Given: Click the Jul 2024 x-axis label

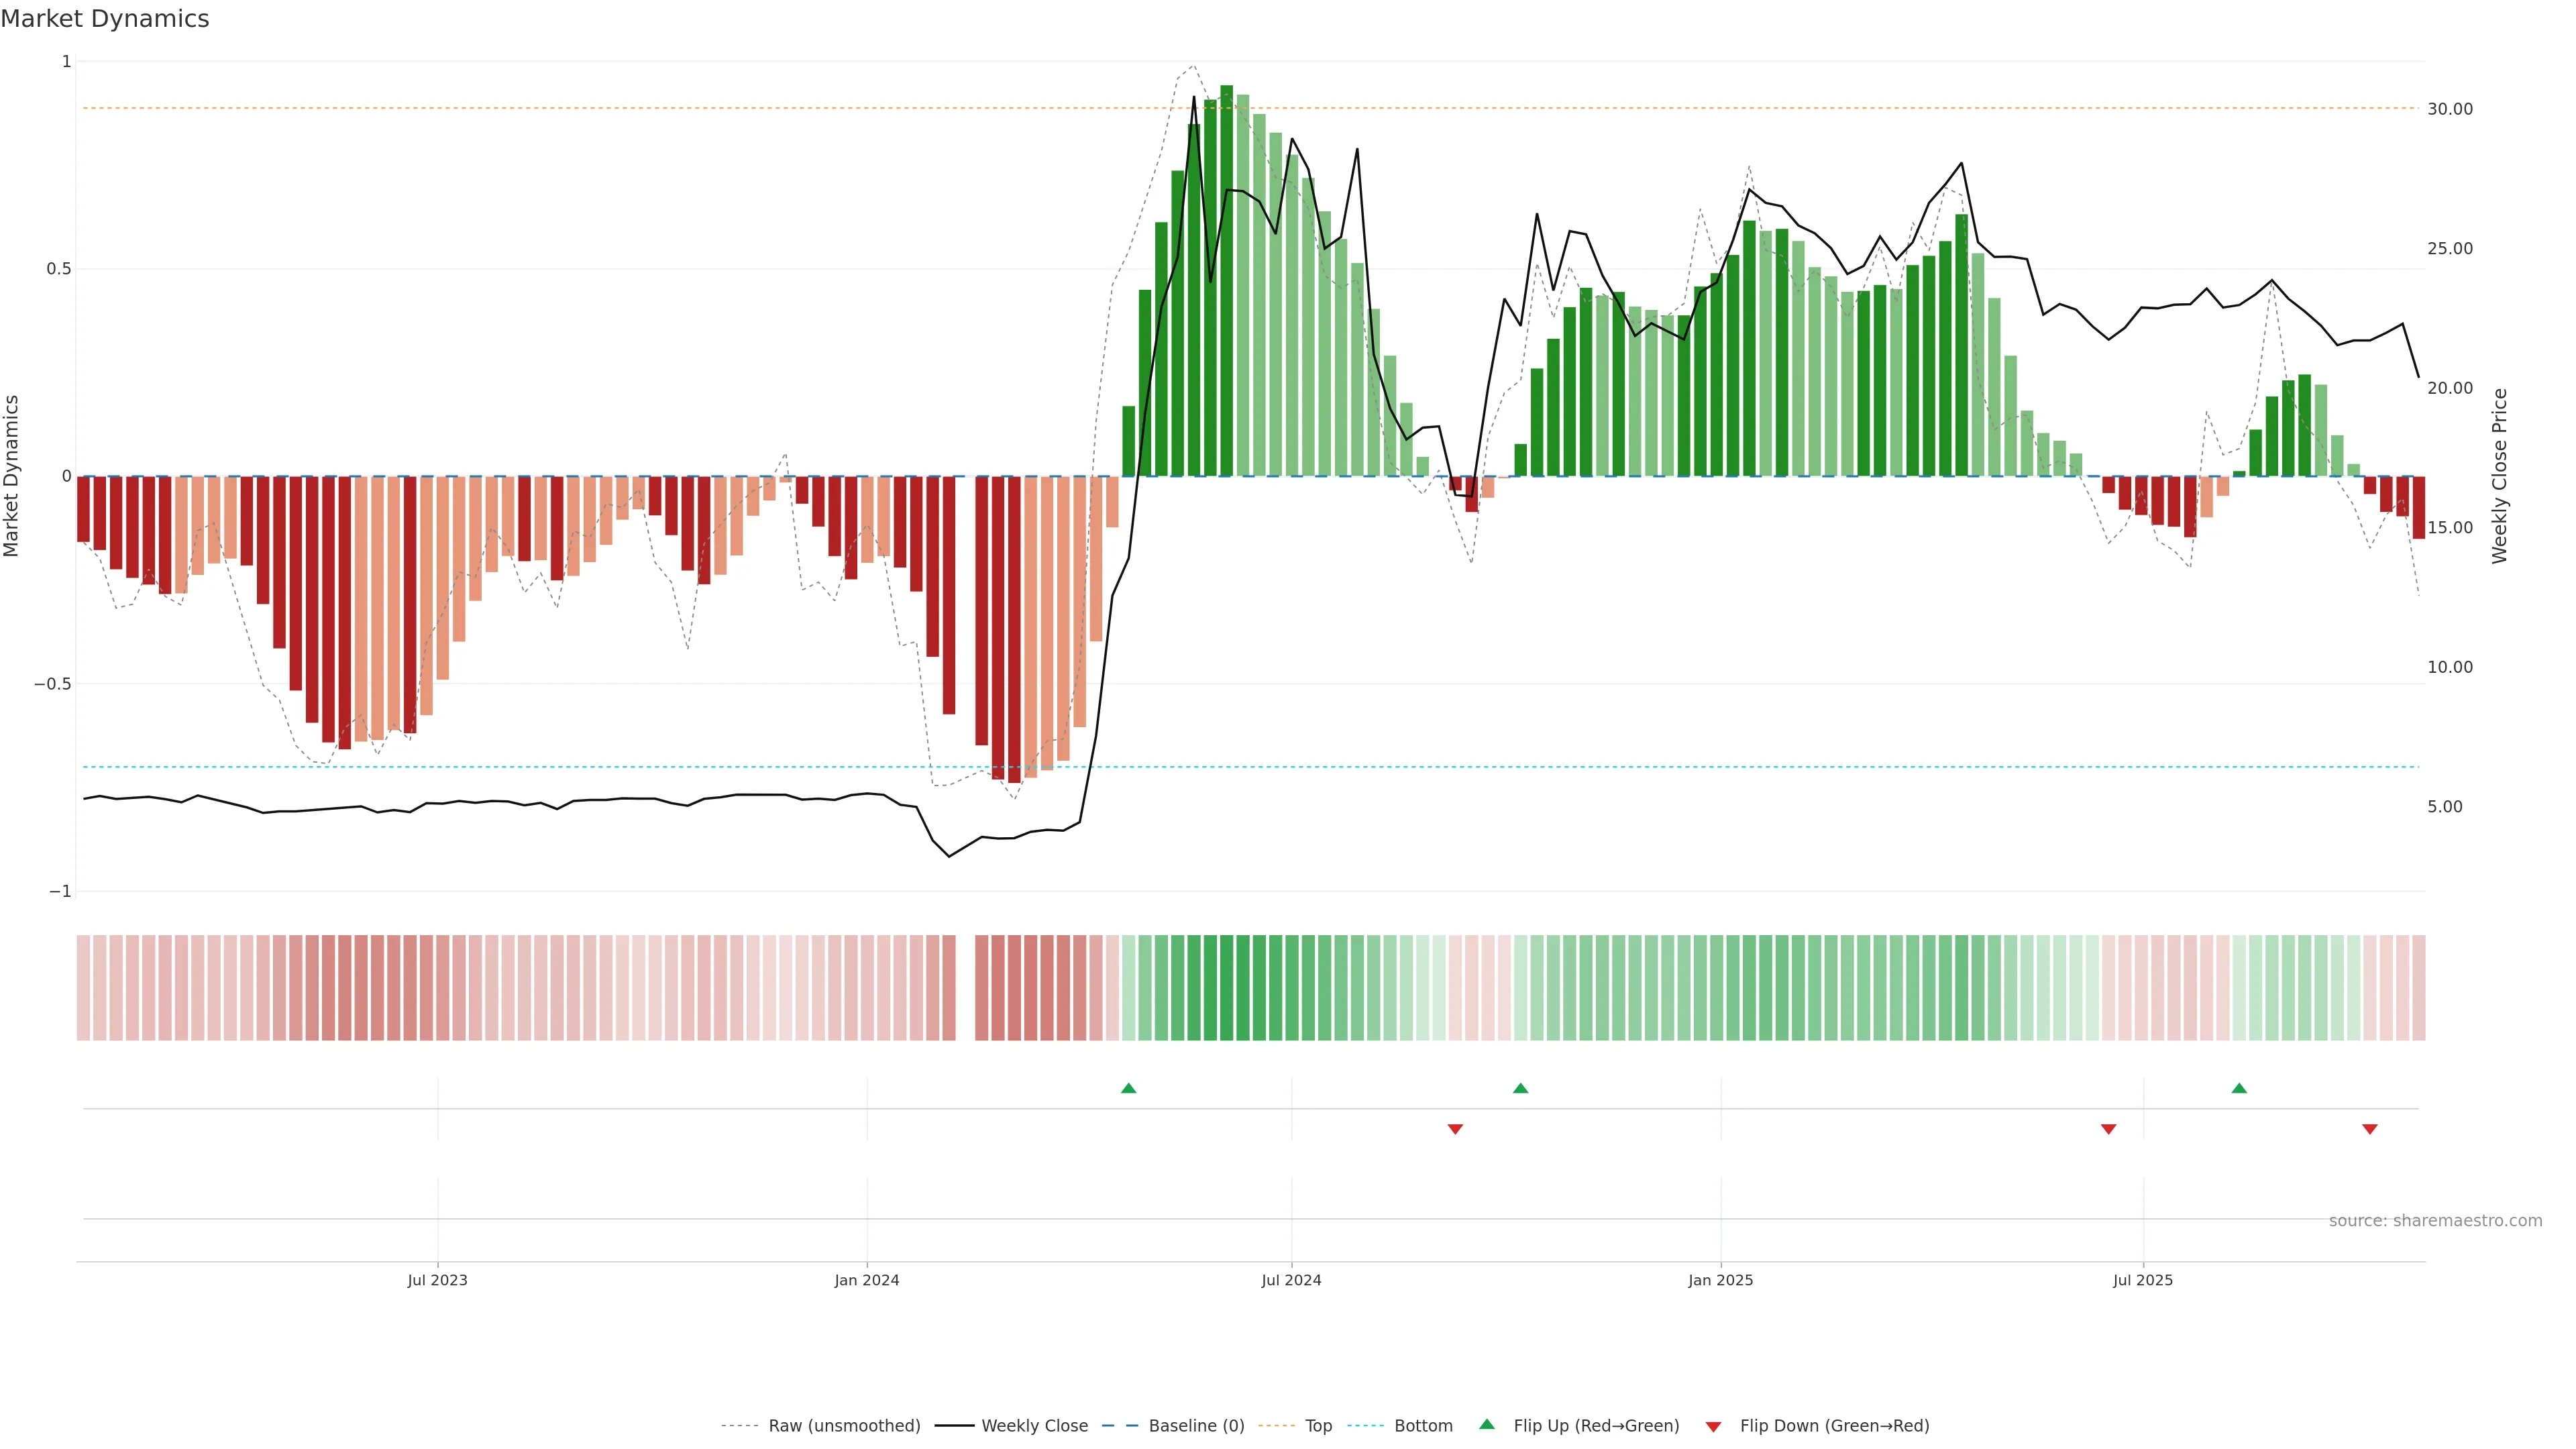Looking at the screenshot, I should click(1291, 1280).
